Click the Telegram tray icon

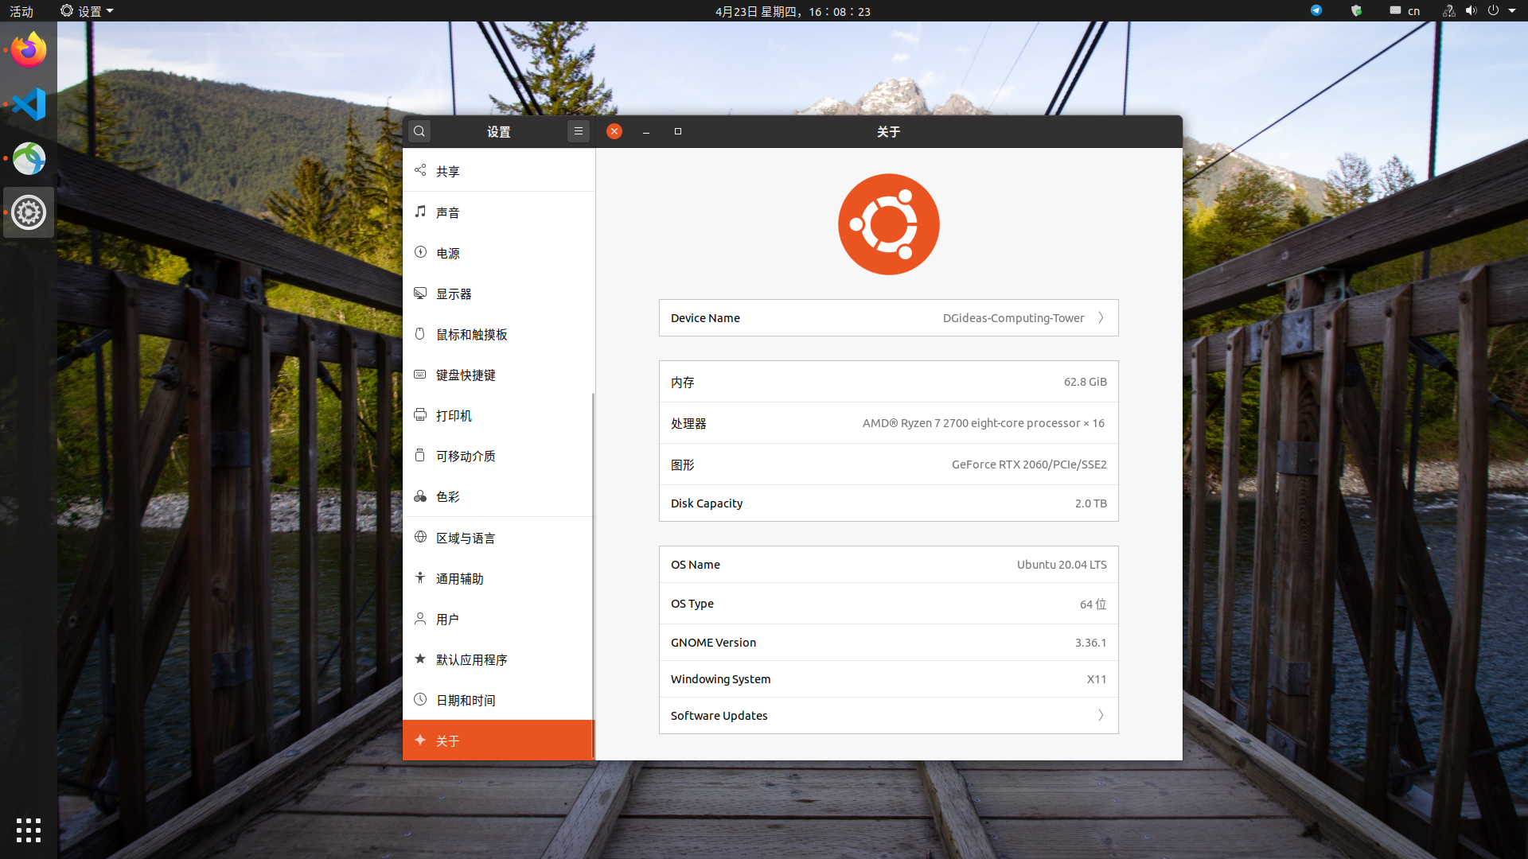1316,10
